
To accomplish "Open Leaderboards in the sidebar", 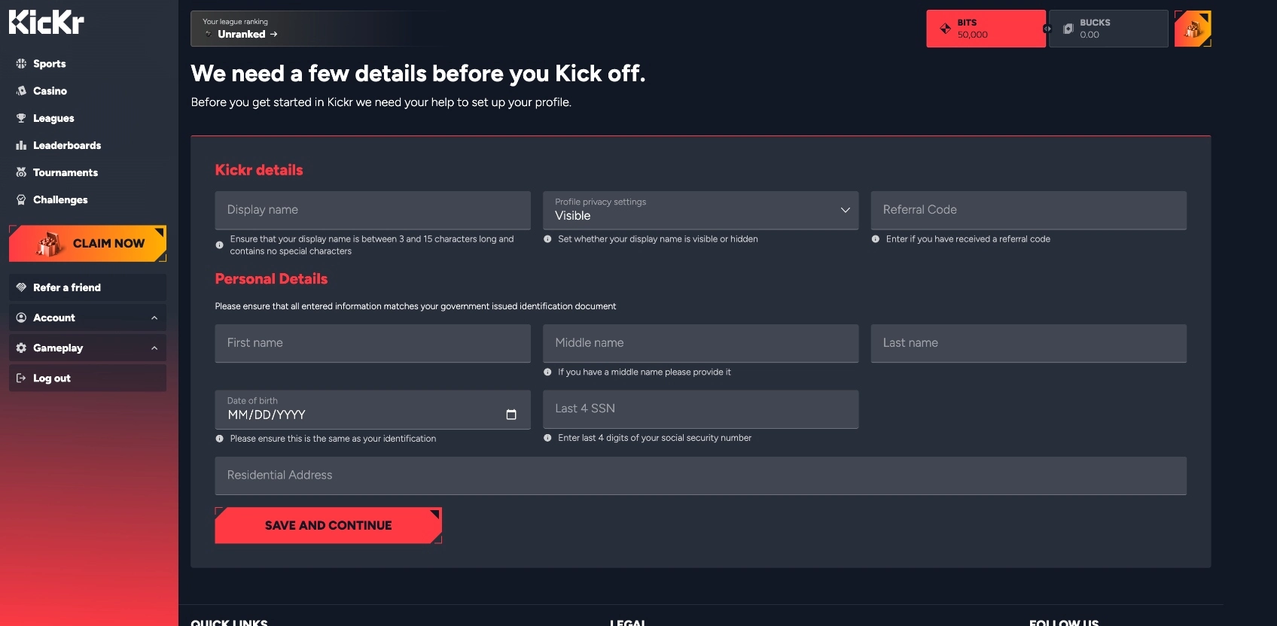I will [x=67, y=145].
